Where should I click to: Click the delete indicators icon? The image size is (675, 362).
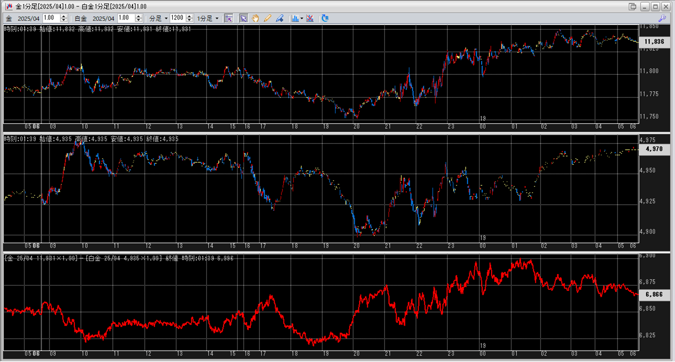(x=310, y=18)
